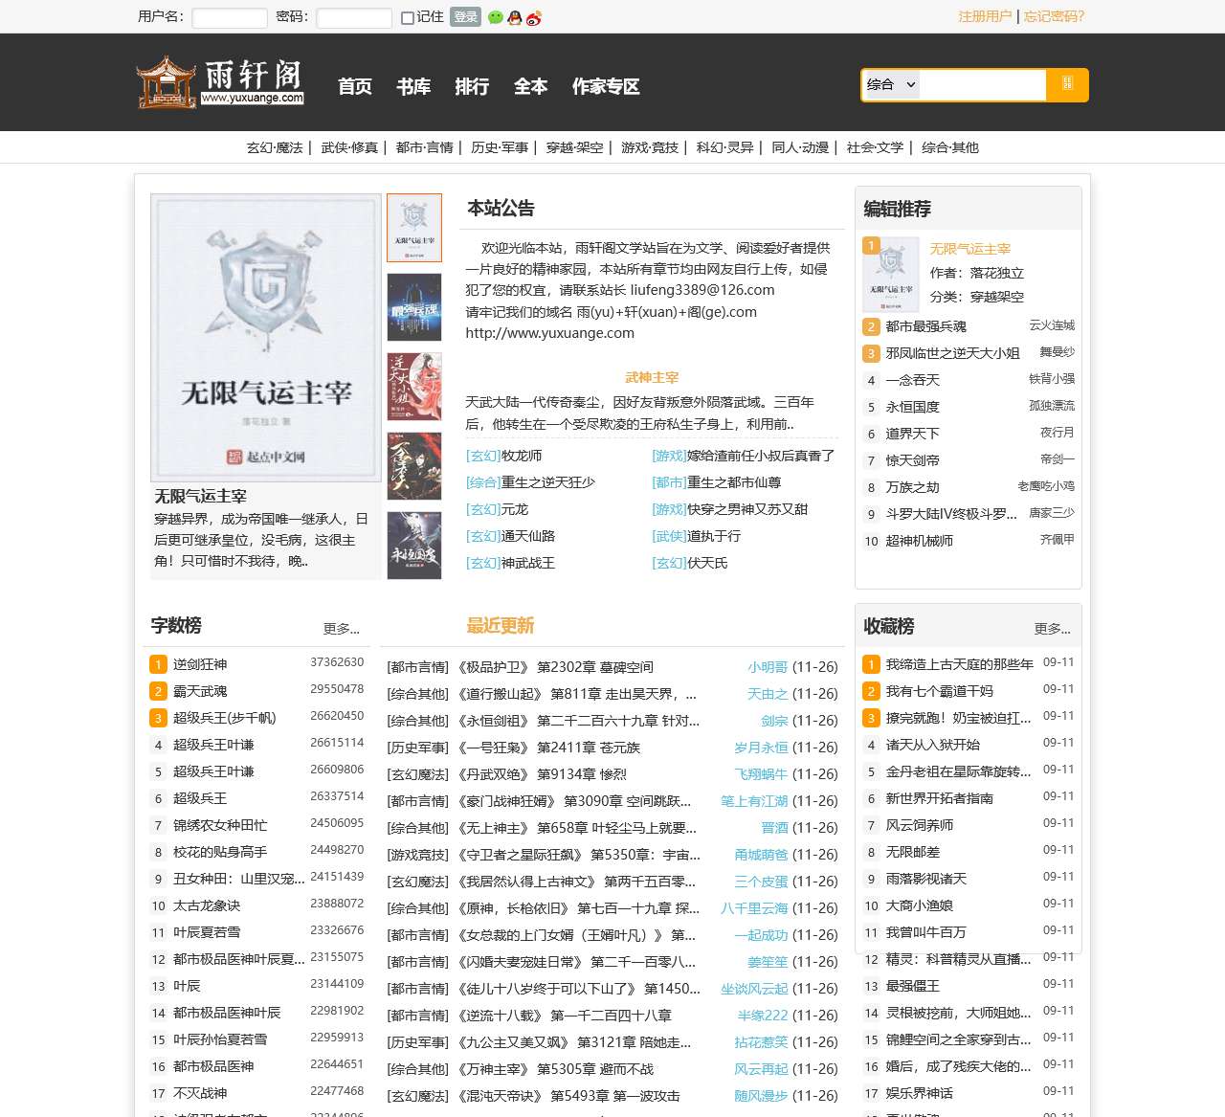Open 作家专区 in the main navigation

pos(606,86)
